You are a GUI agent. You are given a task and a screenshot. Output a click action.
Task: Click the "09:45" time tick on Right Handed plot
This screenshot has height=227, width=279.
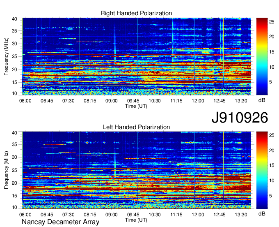point(133,101)
